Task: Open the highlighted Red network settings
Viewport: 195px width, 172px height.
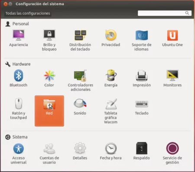Action: 49,111
